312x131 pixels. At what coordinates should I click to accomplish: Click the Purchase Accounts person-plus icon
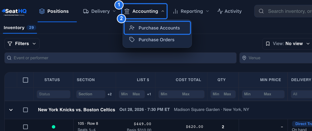coord(132,28)
